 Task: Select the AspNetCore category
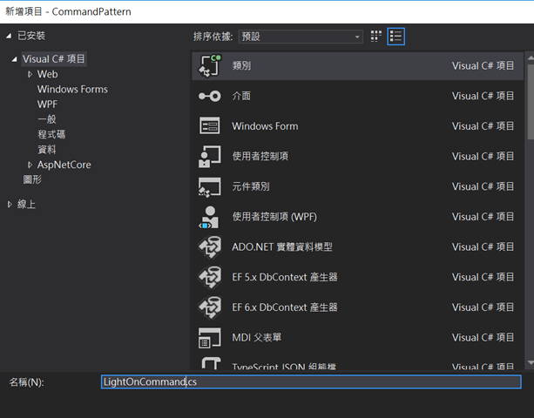click(64, 165)
